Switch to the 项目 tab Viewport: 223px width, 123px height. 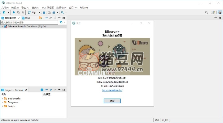26,18
